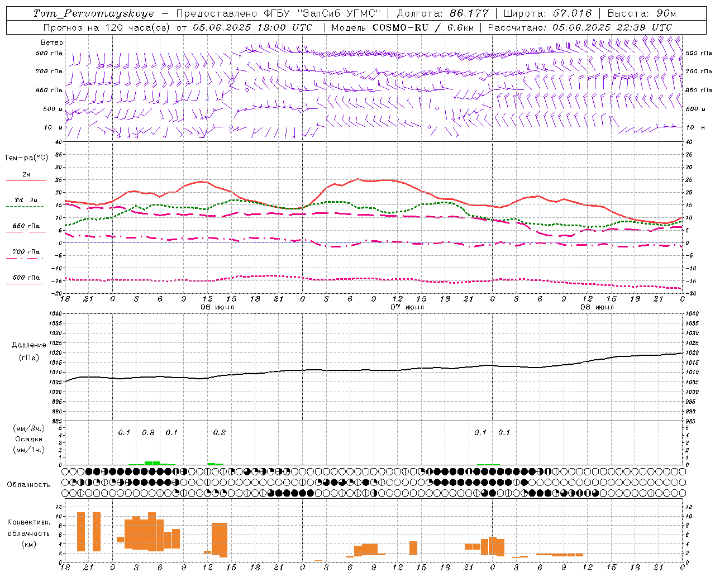Click the solid red 2м legend line
Viewport: 715px width, 572px height.
pyautogui.click(x=26, y=180)
